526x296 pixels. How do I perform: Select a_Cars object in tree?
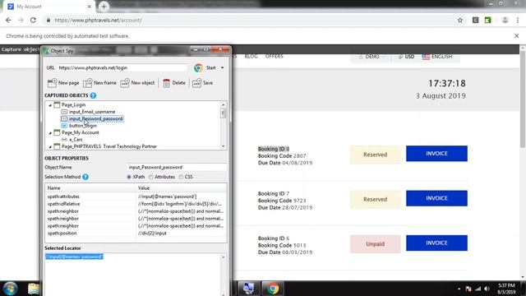[x=76, y=140]
